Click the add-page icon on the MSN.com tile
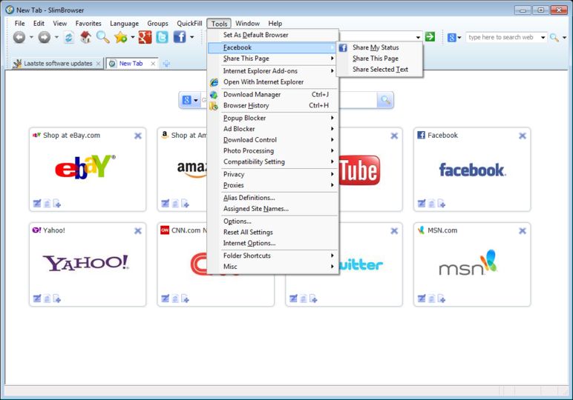 tap(442, 299)
